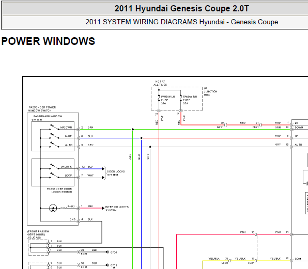Click the 'GND' terminal label in the switch
308x269 pixels.
(x=72, y=219)
